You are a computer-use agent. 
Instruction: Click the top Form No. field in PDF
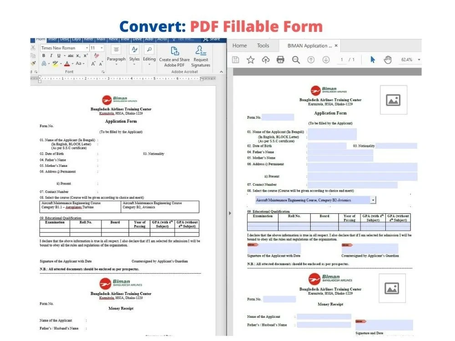point(278,117)
